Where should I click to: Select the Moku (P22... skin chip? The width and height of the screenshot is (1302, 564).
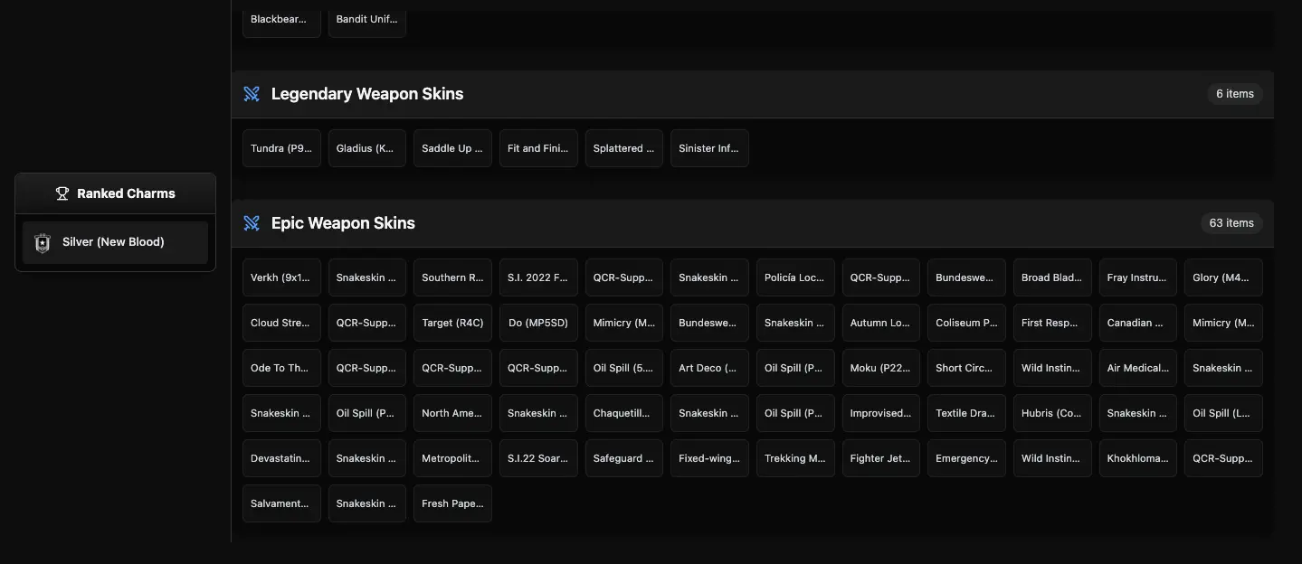881,368
